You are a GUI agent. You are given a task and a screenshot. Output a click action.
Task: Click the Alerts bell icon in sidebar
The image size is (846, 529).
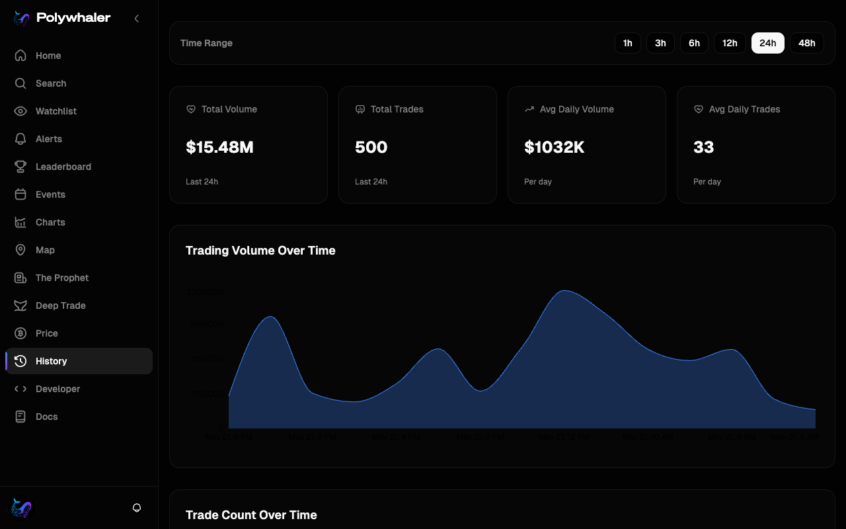[x=20, y=139]
